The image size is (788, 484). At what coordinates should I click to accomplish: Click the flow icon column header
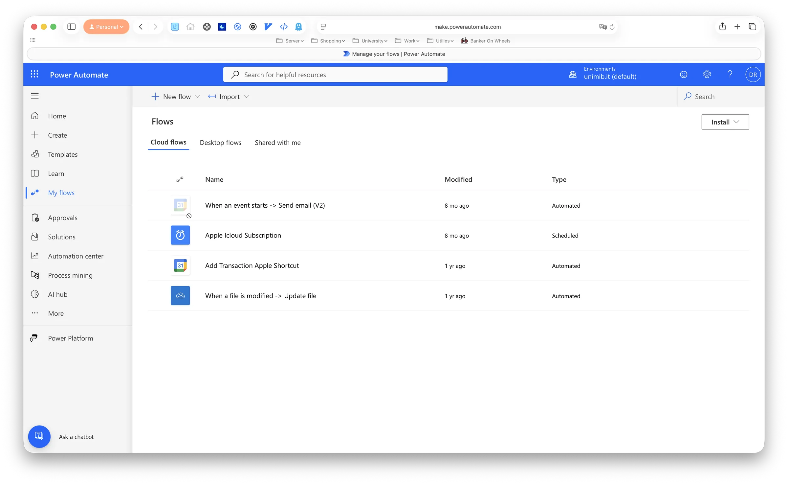180,179
